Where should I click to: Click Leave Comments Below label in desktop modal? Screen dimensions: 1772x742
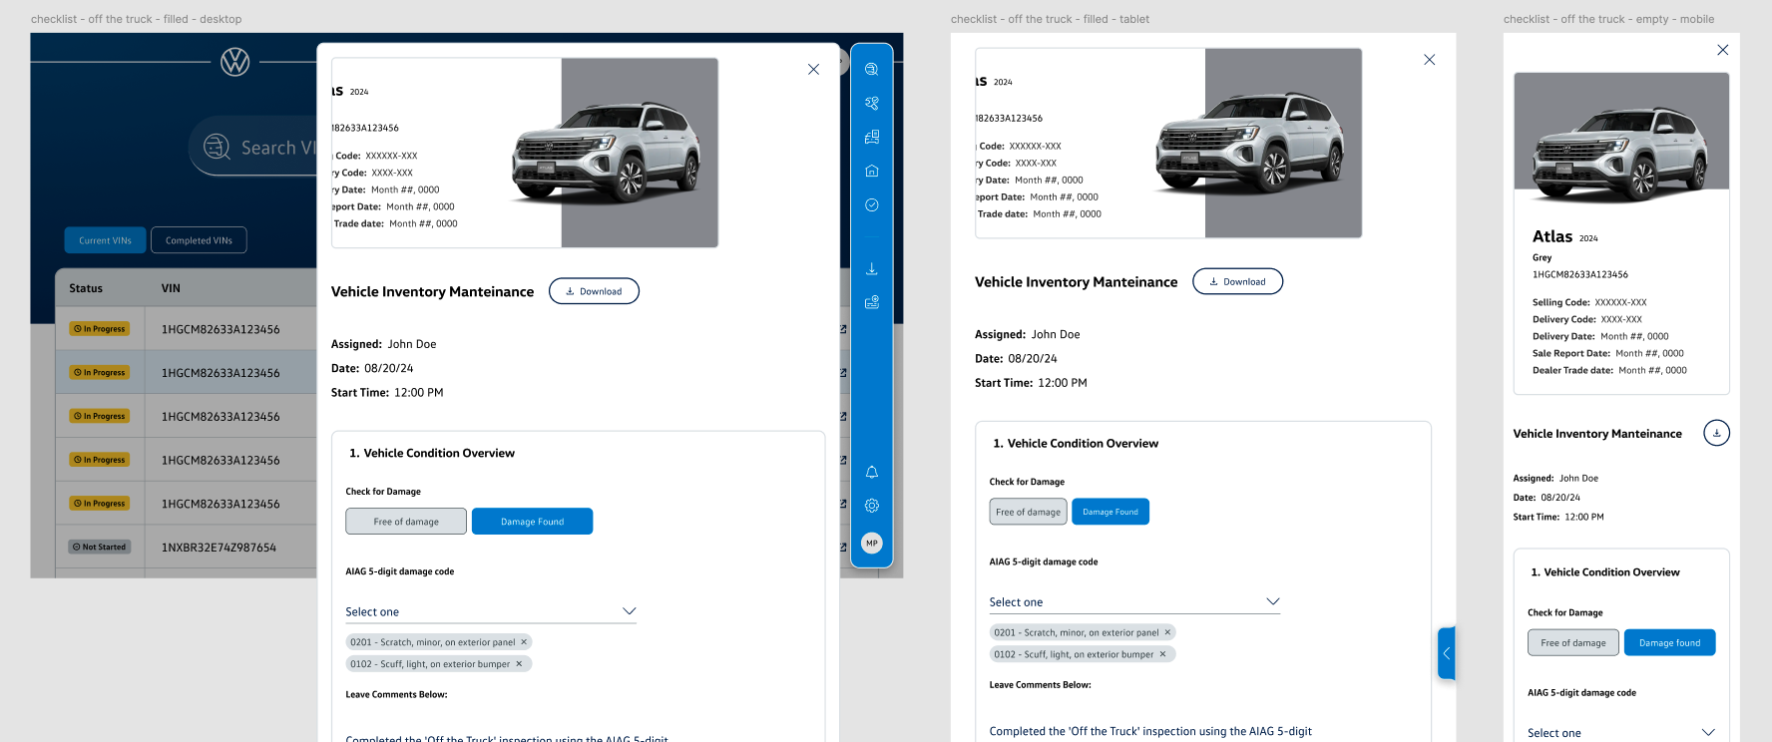coord(396,694)
